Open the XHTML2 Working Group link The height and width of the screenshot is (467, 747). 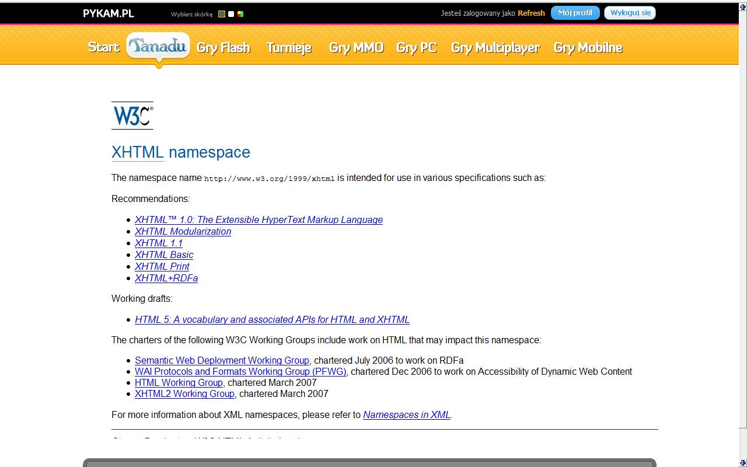pyautogui.click(x=184, y=394)
